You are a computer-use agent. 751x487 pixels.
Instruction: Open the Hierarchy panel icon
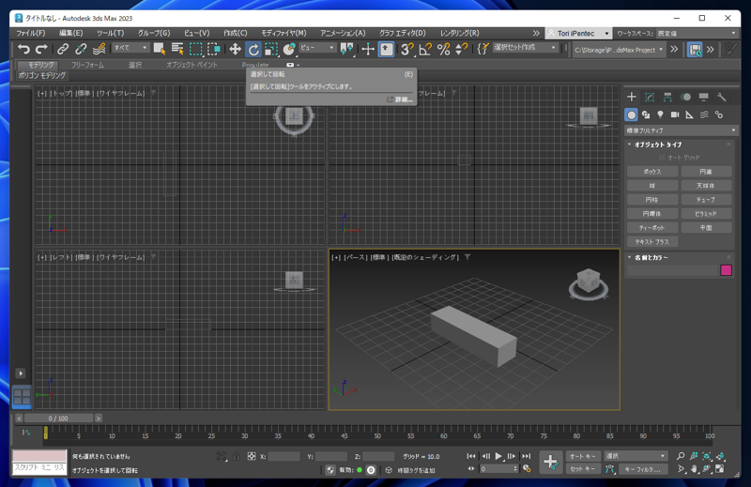click(x=667, y=98)
